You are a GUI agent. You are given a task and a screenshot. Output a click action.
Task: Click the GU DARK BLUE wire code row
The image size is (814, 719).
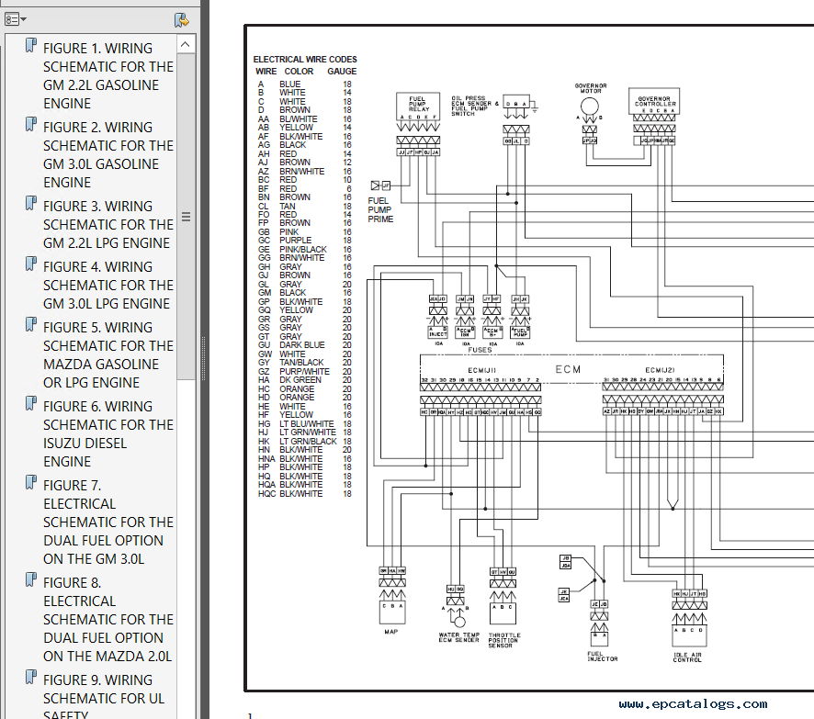point(305,345)
